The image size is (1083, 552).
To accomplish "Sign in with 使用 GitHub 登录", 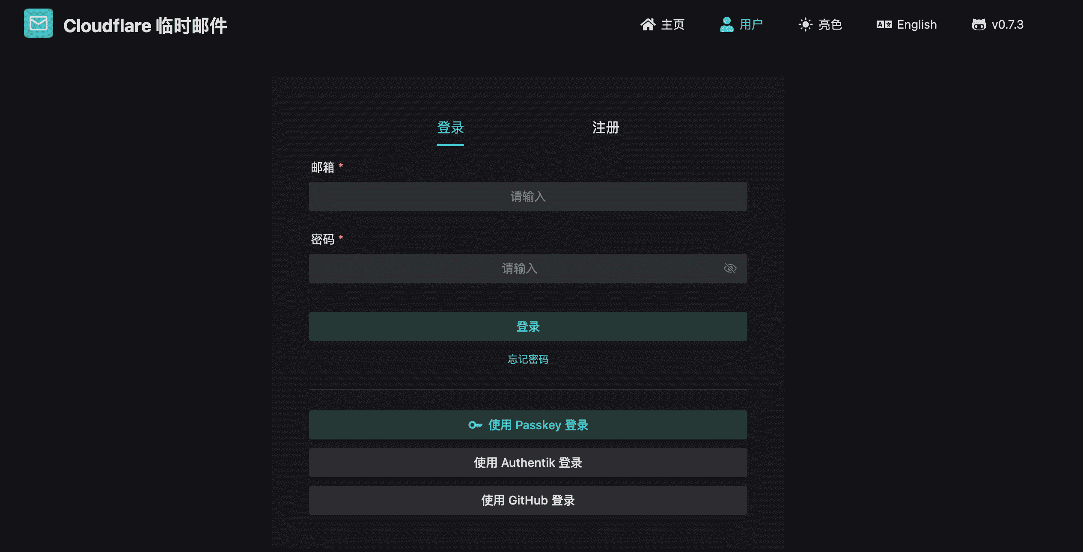I will [x=528, y=500].
